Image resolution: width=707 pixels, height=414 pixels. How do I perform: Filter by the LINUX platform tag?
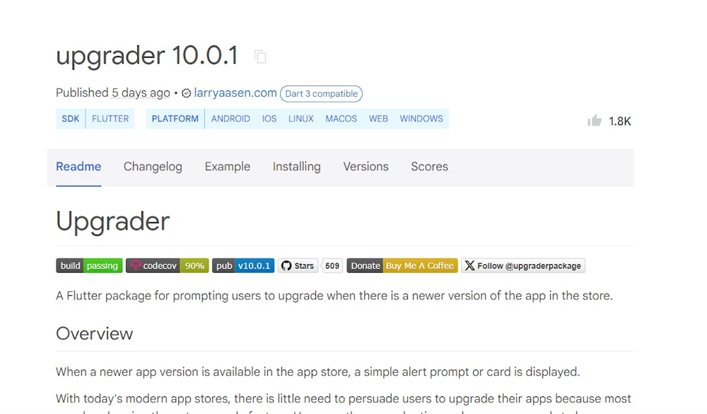[x=300, y=119]
